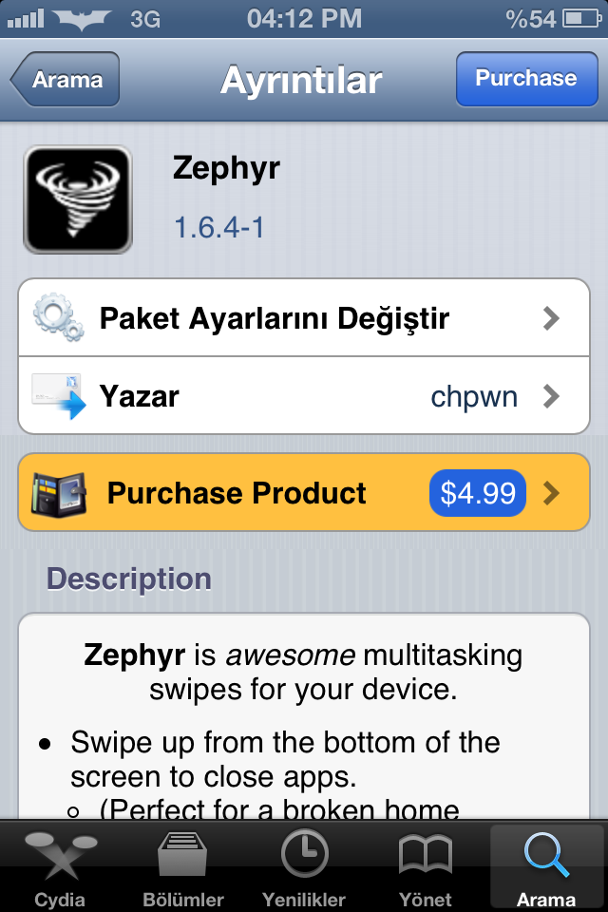This screenshot has width=608, height=912.
Task: Tap the version number 1.6.4-1
Action: click(218, 227)
